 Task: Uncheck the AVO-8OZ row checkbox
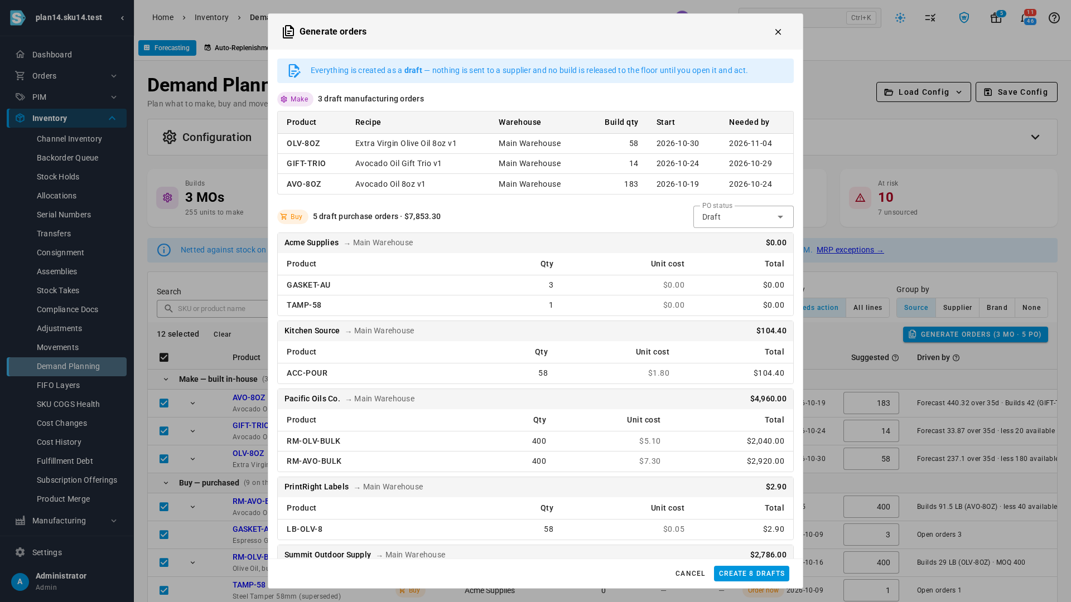164,403
